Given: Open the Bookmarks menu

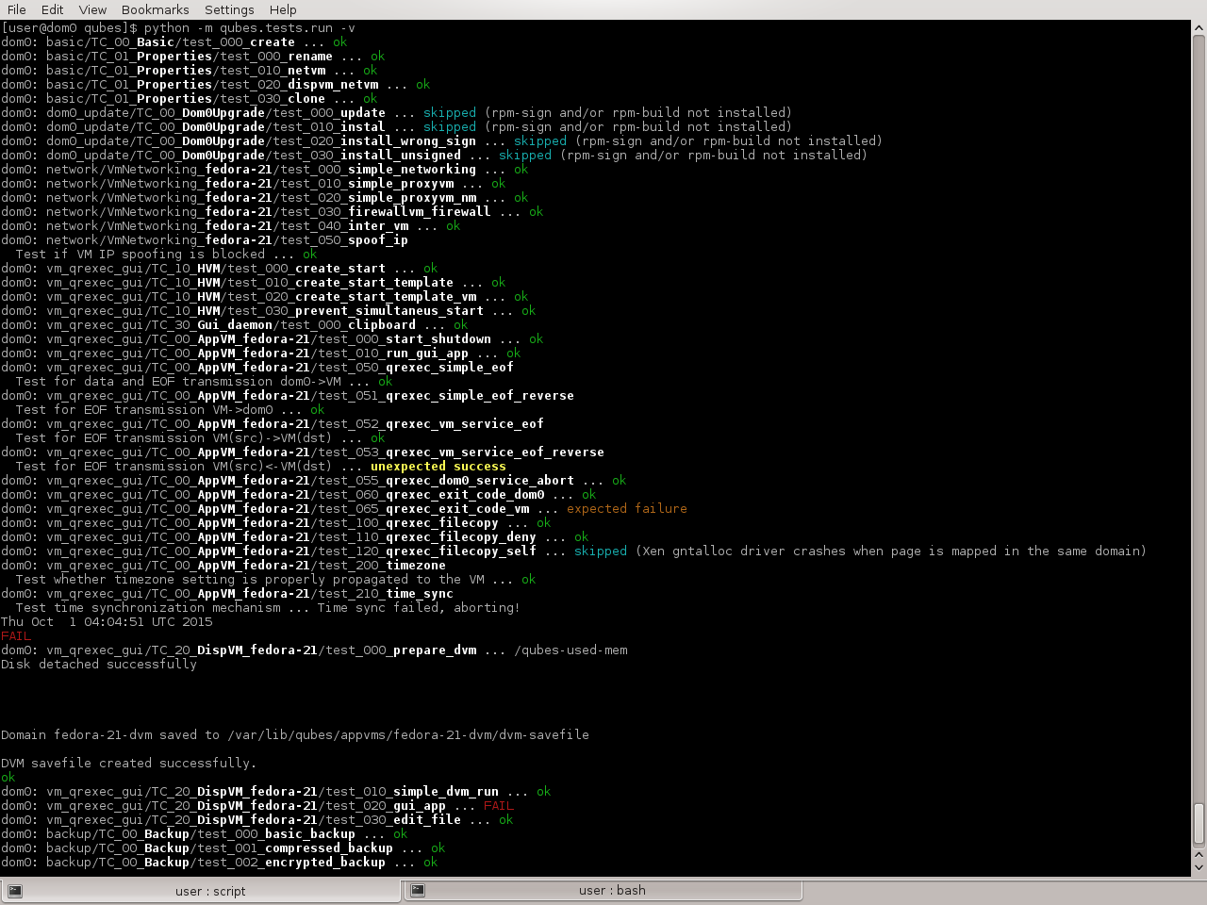Looking at the screenshot, I should [155, 9].
